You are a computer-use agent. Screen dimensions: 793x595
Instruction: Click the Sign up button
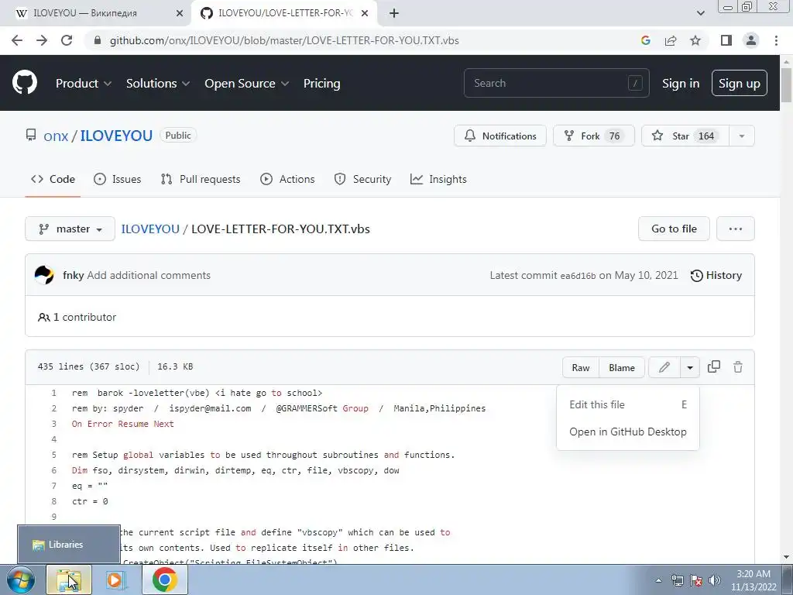(740, 83)
